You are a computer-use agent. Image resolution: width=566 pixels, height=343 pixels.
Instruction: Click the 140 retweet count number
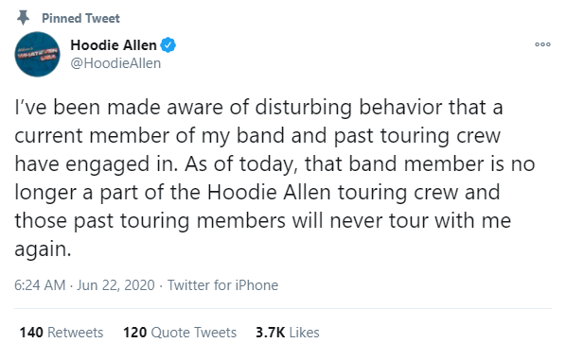coord(31,332)
